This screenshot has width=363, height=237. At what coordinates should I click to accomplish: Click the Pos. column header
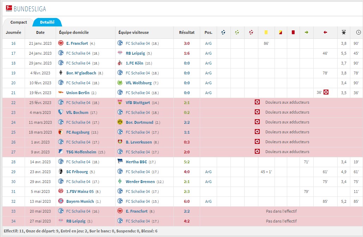coord(208,32)
